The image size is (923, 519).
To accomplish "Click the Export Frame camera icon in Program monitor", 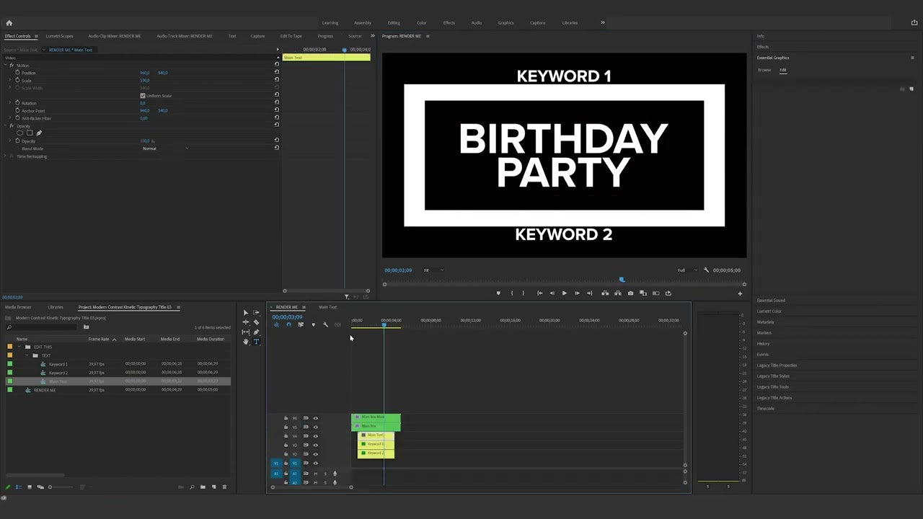I will tap(630, 293).
